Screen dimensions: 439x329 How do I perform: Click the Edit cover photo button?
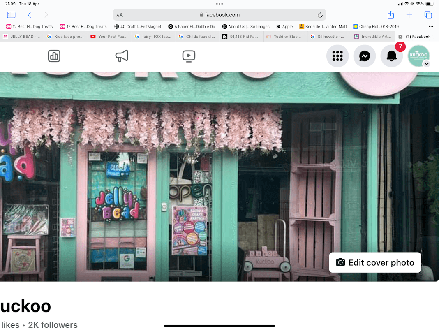pos(375,263)
